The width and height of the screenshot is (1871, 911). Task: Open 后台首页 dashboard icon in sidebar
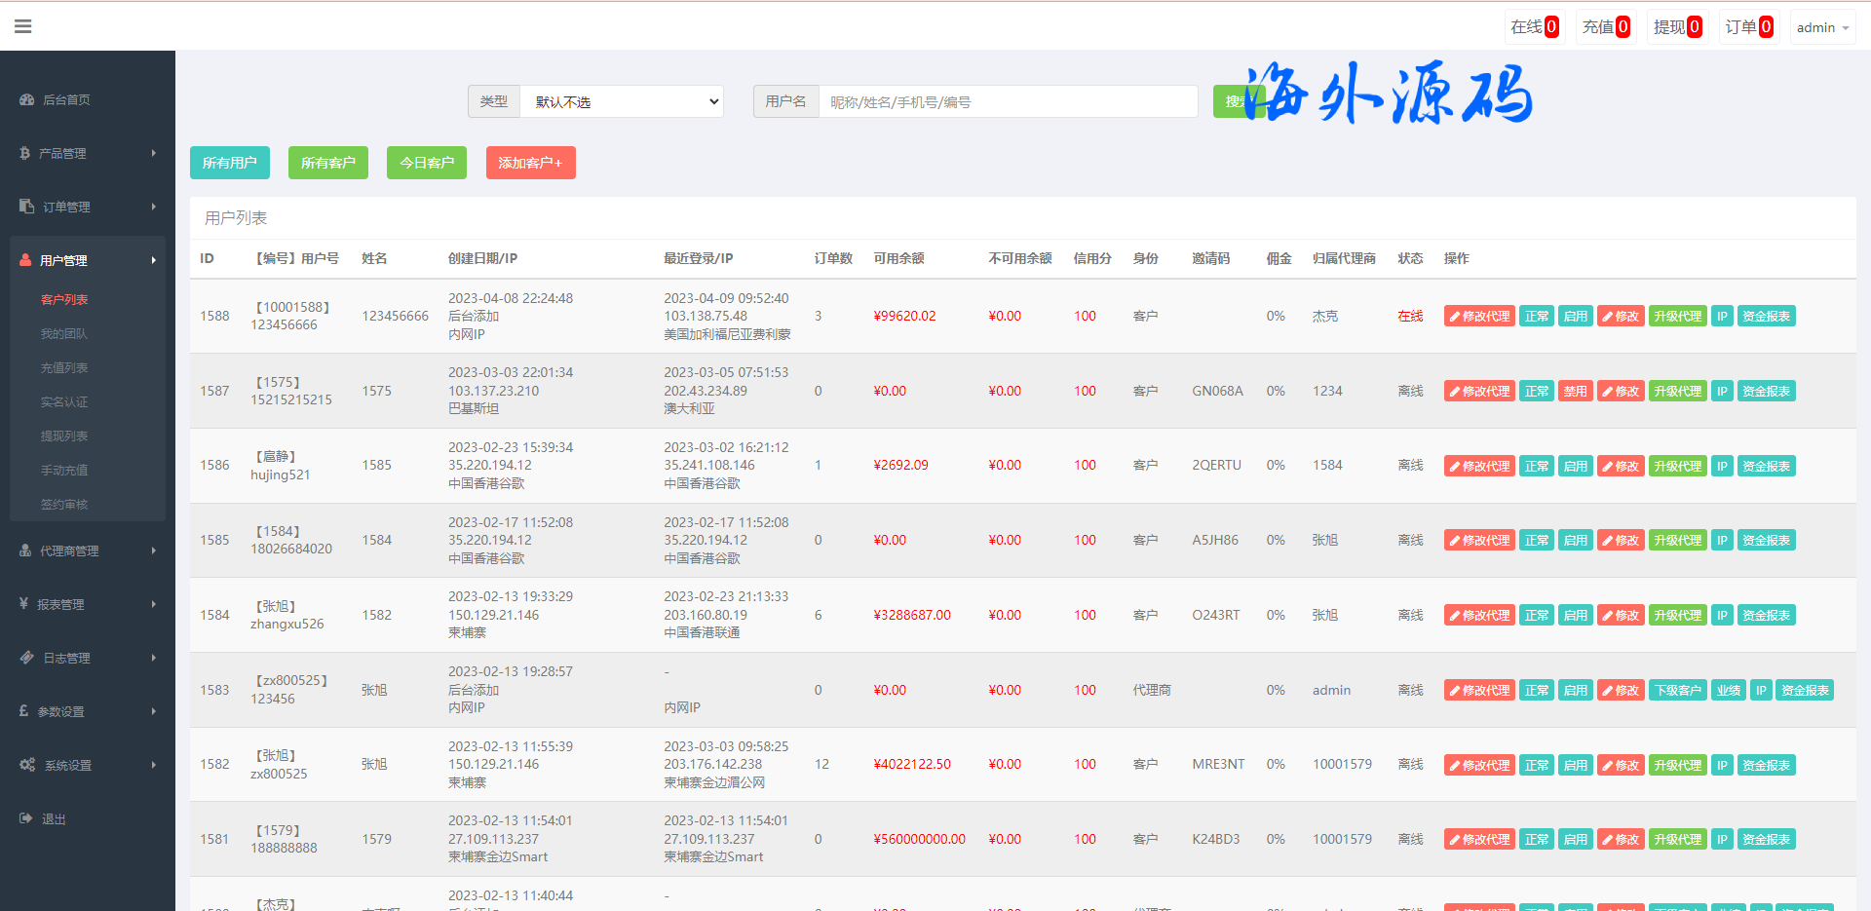[x=27, y=99]
